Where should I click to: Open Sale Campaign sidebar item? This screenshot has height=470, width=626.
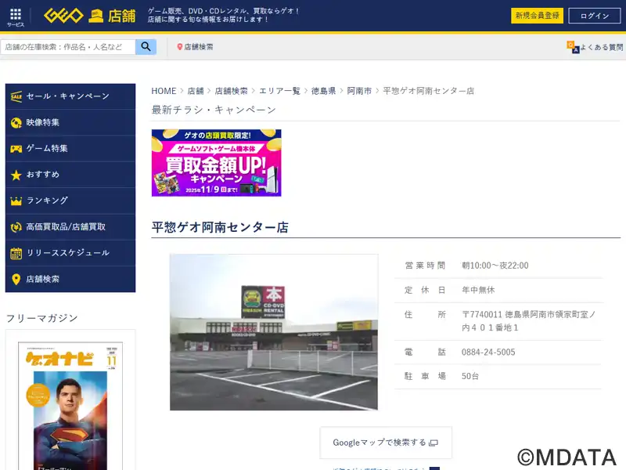pos(70,96)
